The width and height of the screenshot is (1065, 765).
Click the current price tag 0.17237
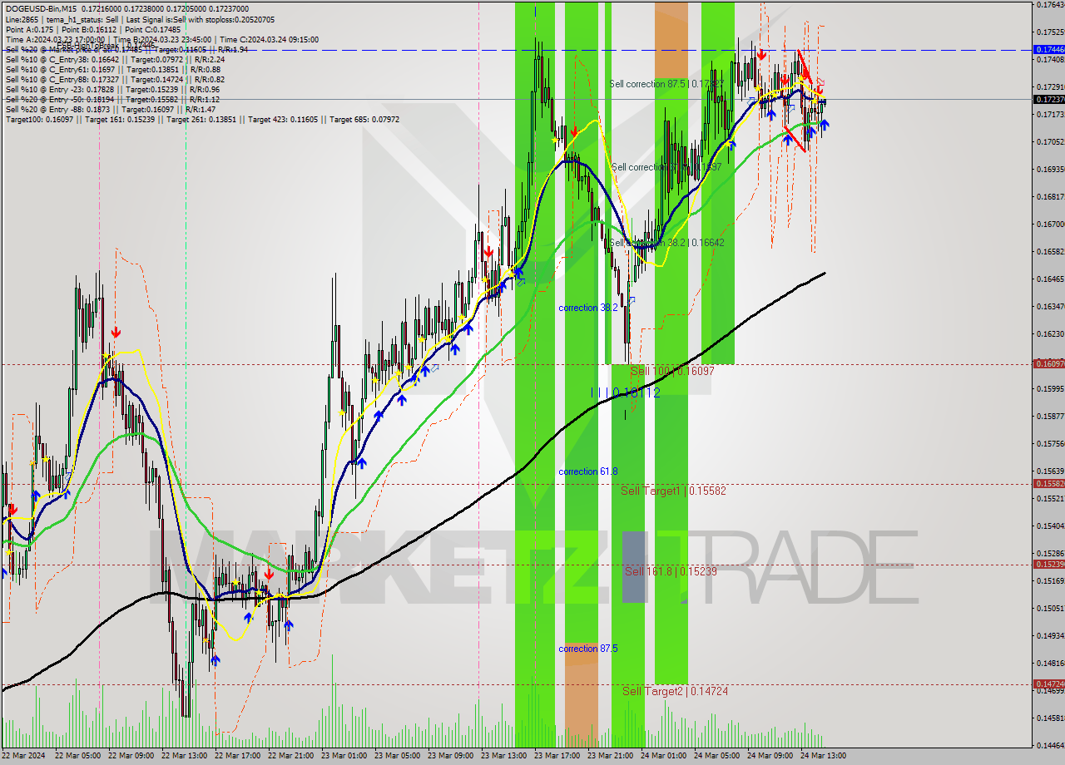pos(1048,99)
